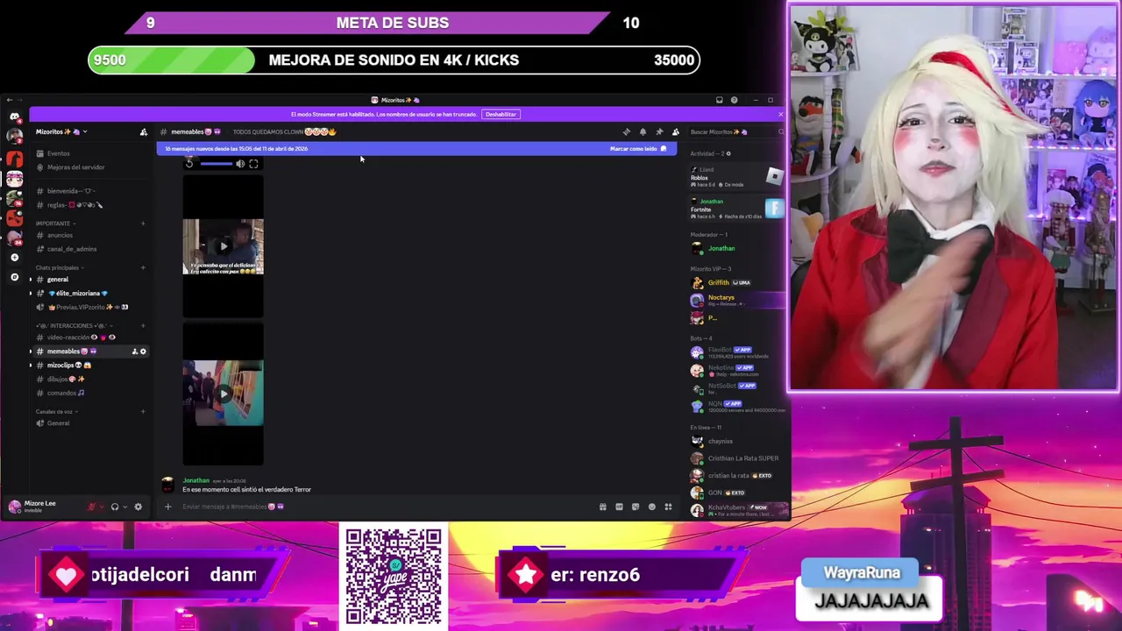Create channel in IMPORTANTE category
Image resolution: width=1122 pixels, height=631 pixels.
(x=143, y=223)
